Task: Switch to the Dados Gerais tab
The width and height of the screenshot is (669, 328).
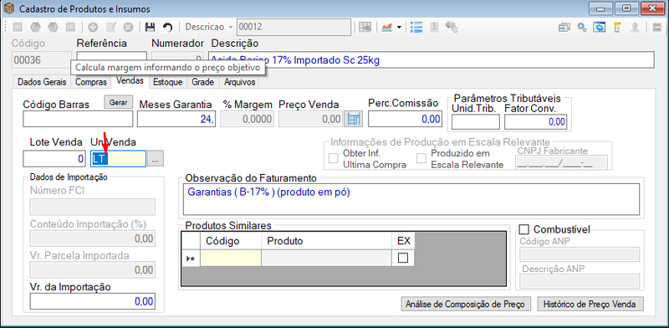Action: click(x=42, y=82)
